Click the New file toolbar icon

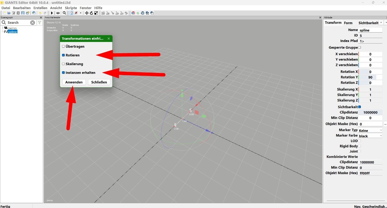pyautogui.click(x=4, y=13)
